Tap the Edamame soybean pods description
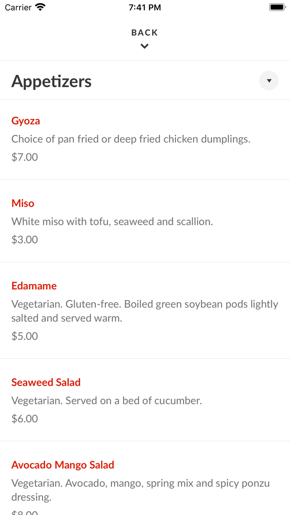290x515 pixels. pos(145,311)
